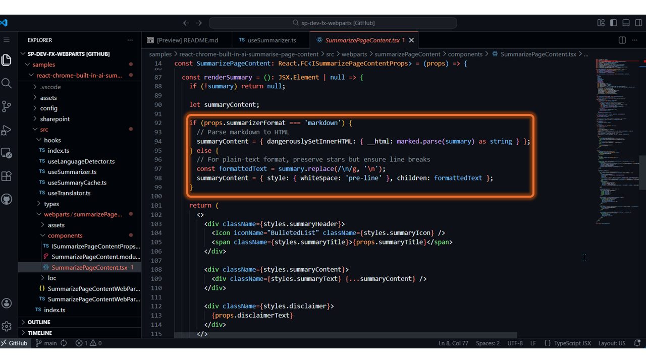
Task: Open Run and Debug view
Action: pos(7,130)
